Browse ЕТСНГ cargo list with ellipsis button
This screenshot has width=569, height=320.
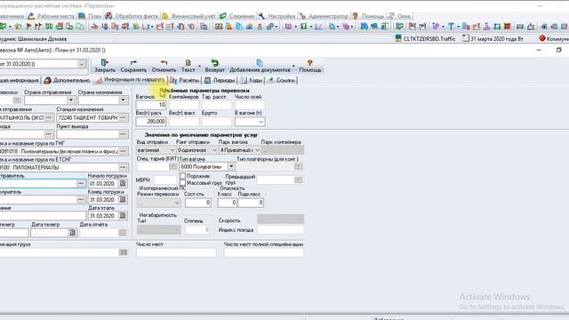[124, 167]
